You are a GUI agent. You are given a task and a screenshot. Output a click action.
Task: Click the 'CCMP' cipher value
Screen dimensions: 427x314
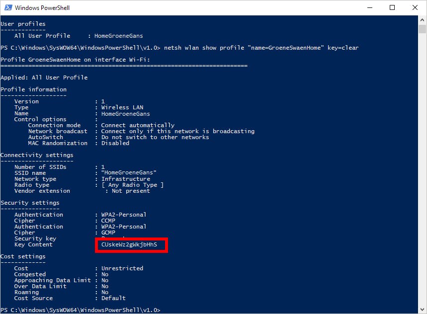108,221
